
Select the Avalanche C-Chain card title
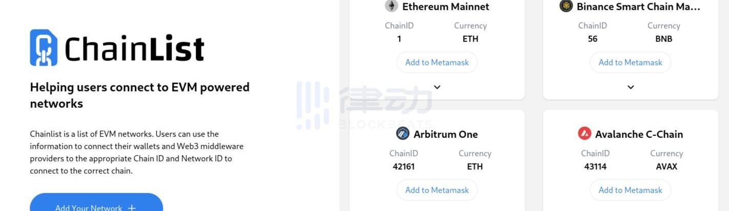tap(639, 134)
